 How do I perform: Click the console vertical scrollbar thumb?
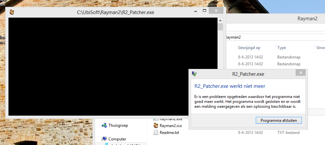tap(220, 27)
